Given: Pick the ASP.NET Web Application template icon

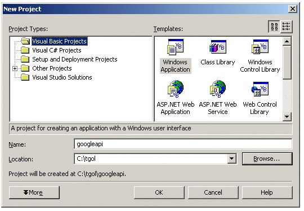Looking at the screenshot, I should point(175,89).
